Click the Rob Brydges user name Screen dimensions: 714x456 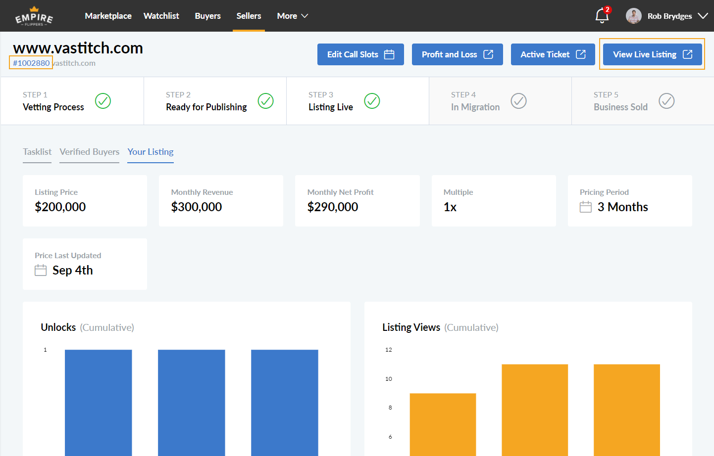click(x=670, y=16)
